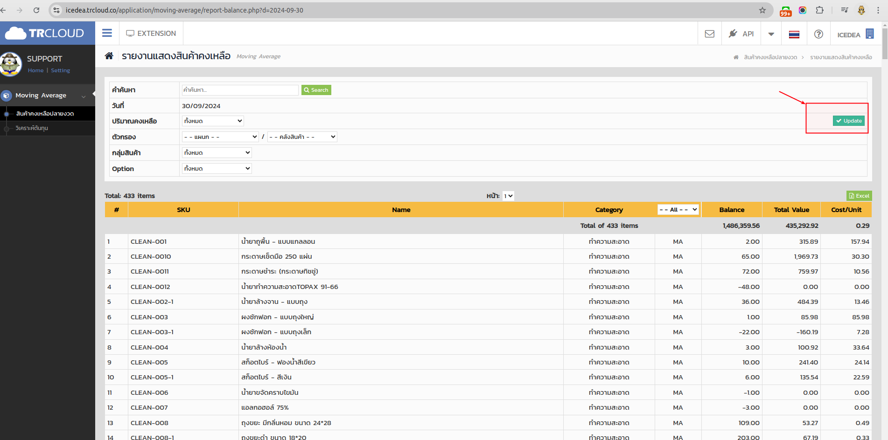
Task: Open the mail envelope icon
Action: pyautogui.click(x=709, y=34)
